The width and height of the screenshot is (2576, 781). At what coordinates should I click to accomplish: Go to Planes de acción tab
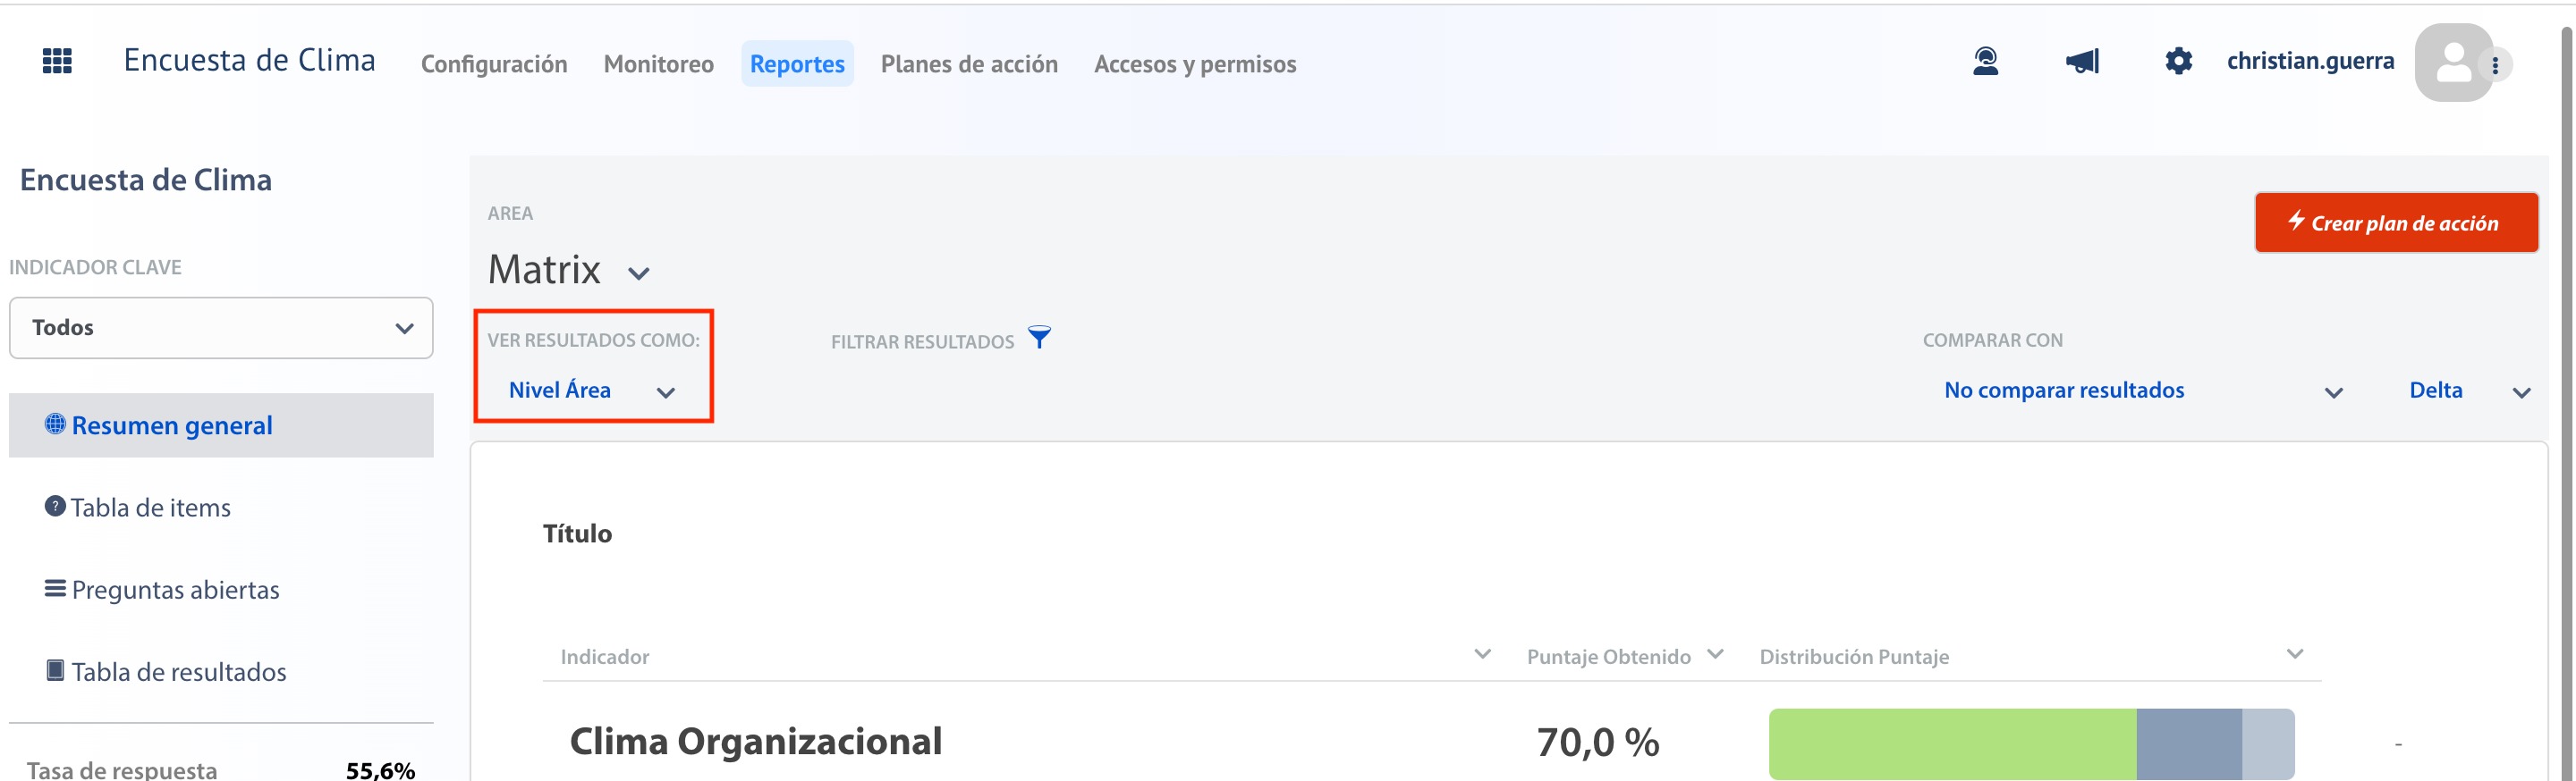point(968,64)
